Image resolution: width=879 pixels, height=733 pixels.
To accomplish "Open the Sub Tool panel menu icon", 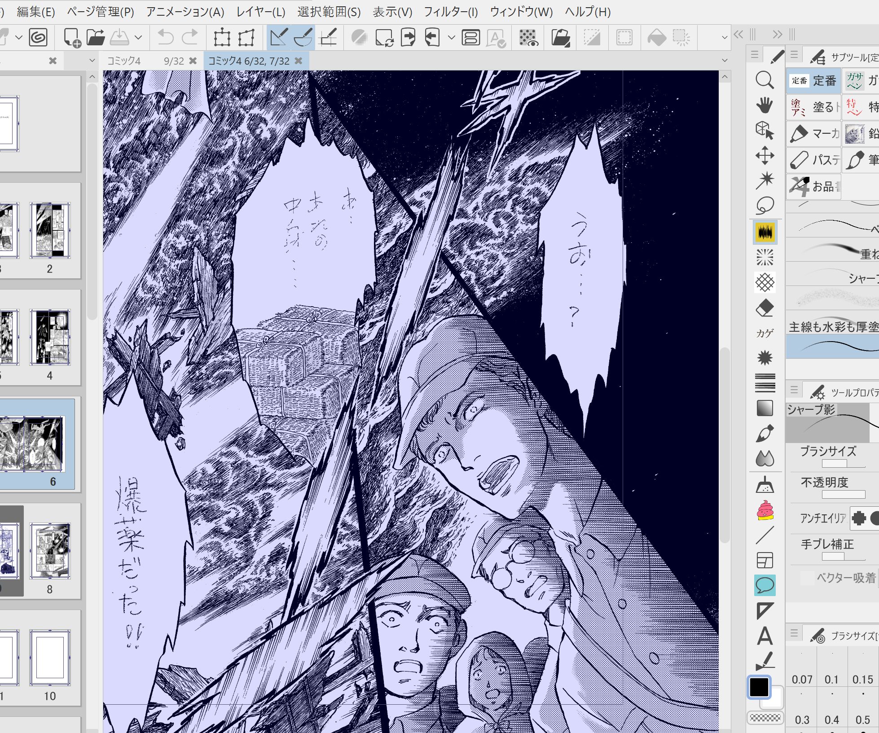I will pyautogui.click(x=794, y=55).
